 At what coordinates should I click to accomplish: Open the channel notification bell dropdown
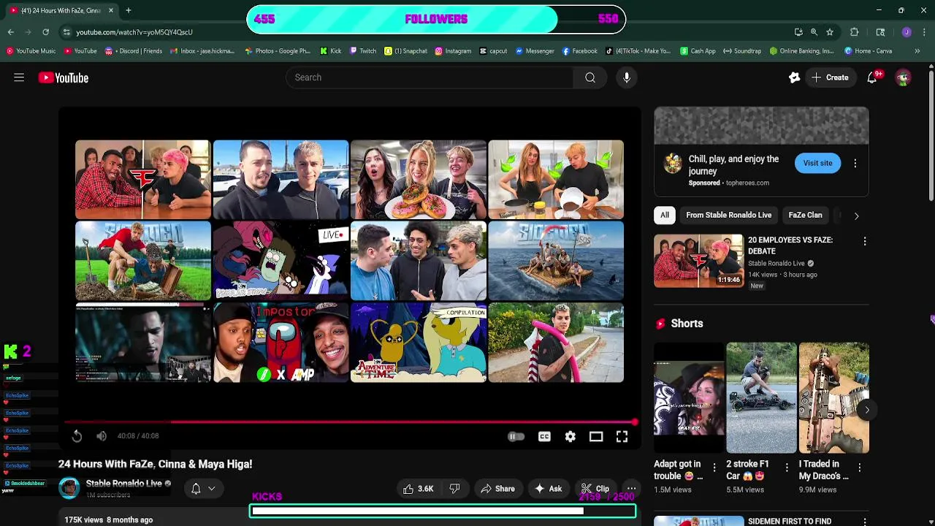coord(203,489)
